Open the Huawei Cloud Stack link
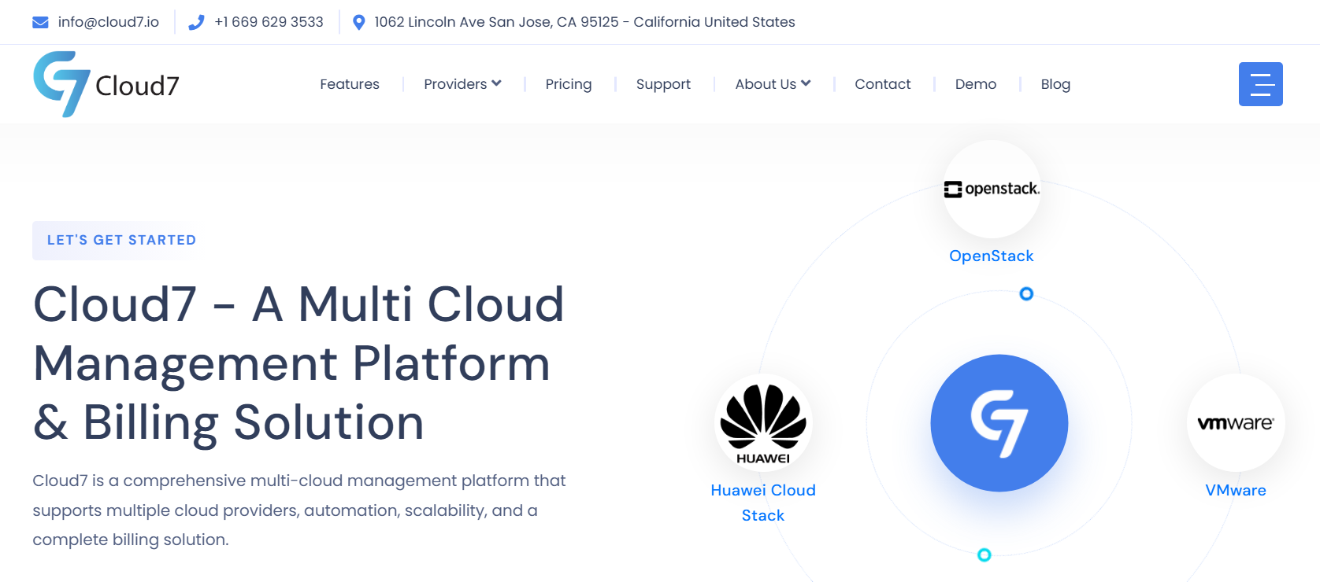The width and height of the screenshot is (1320, 582). pyautogui.click(x=763, y=503)
